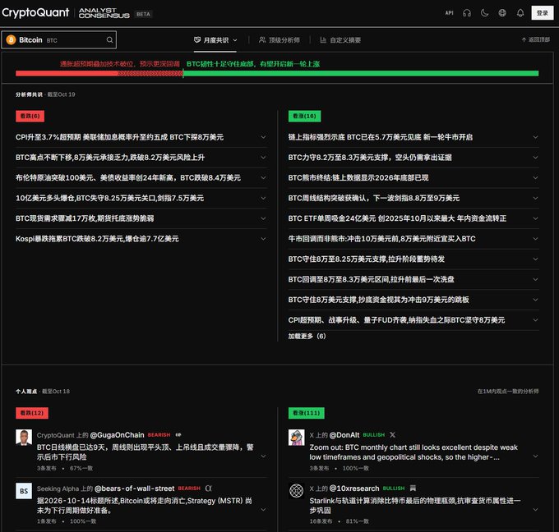Click the red 看跌(12) individual views badge
The image size is (559, 532).
coord(32,413)
